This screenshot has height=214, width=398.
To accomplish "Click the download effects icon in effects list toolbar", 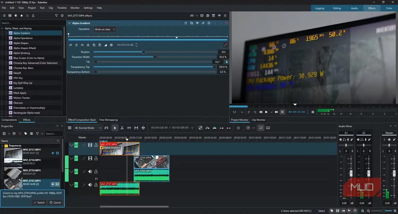I will point(33,16).
